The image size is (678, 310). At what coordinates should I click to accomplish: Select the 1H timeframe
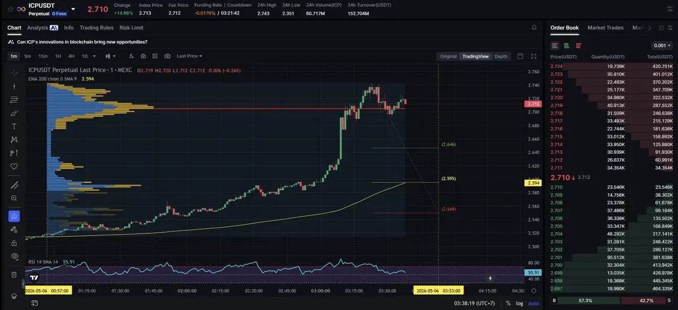point(58,56)
